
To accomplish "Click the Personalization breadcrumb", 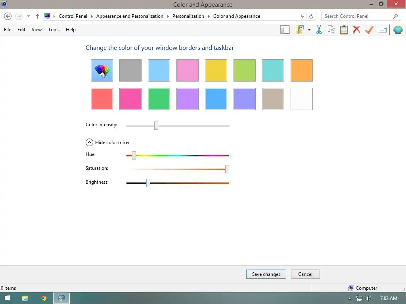I will (188, 16).
